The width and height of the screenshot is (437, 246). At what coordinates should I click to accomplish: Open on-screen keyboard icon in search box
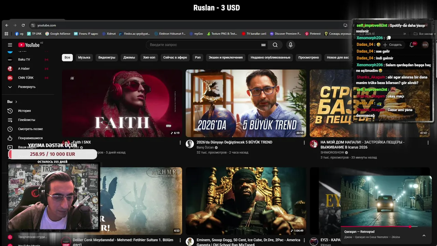263,45
